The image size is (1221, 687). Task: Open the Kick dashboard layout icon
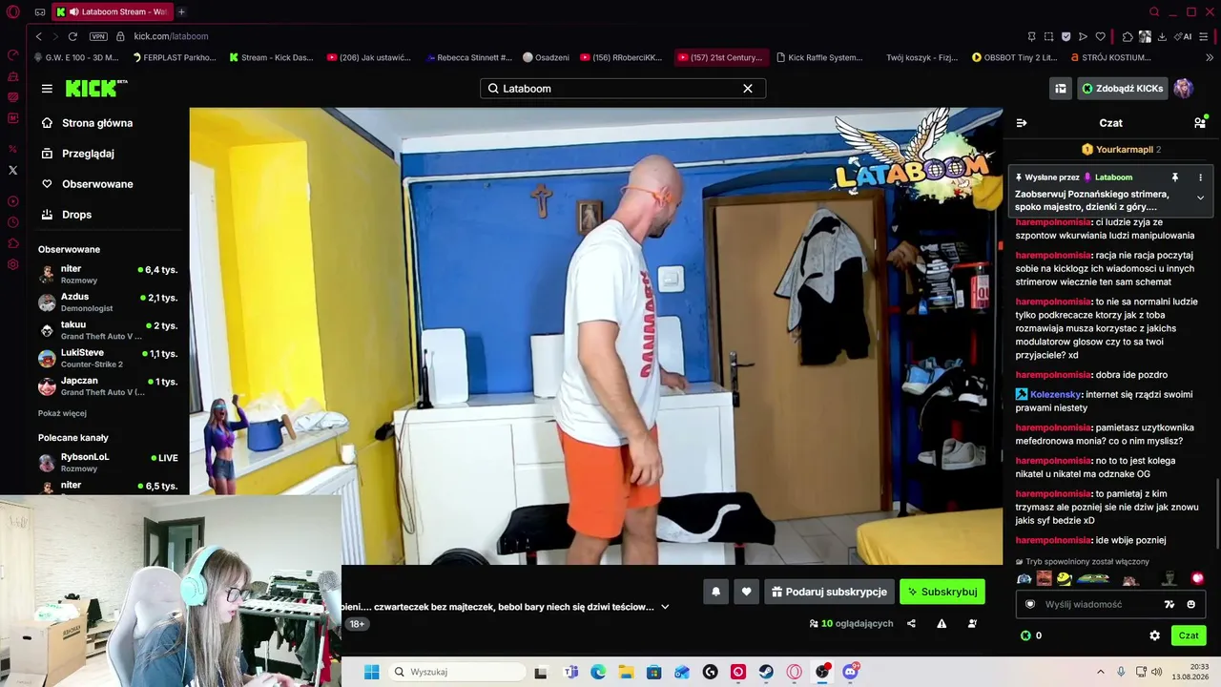tap(1060, 89)
